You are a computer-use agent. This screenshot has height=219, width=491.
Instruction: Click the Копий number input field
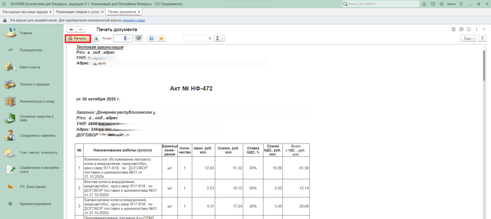pos(119,38)
